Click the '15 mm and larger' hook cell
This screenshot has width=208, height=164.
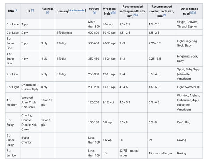pos(160,153)
